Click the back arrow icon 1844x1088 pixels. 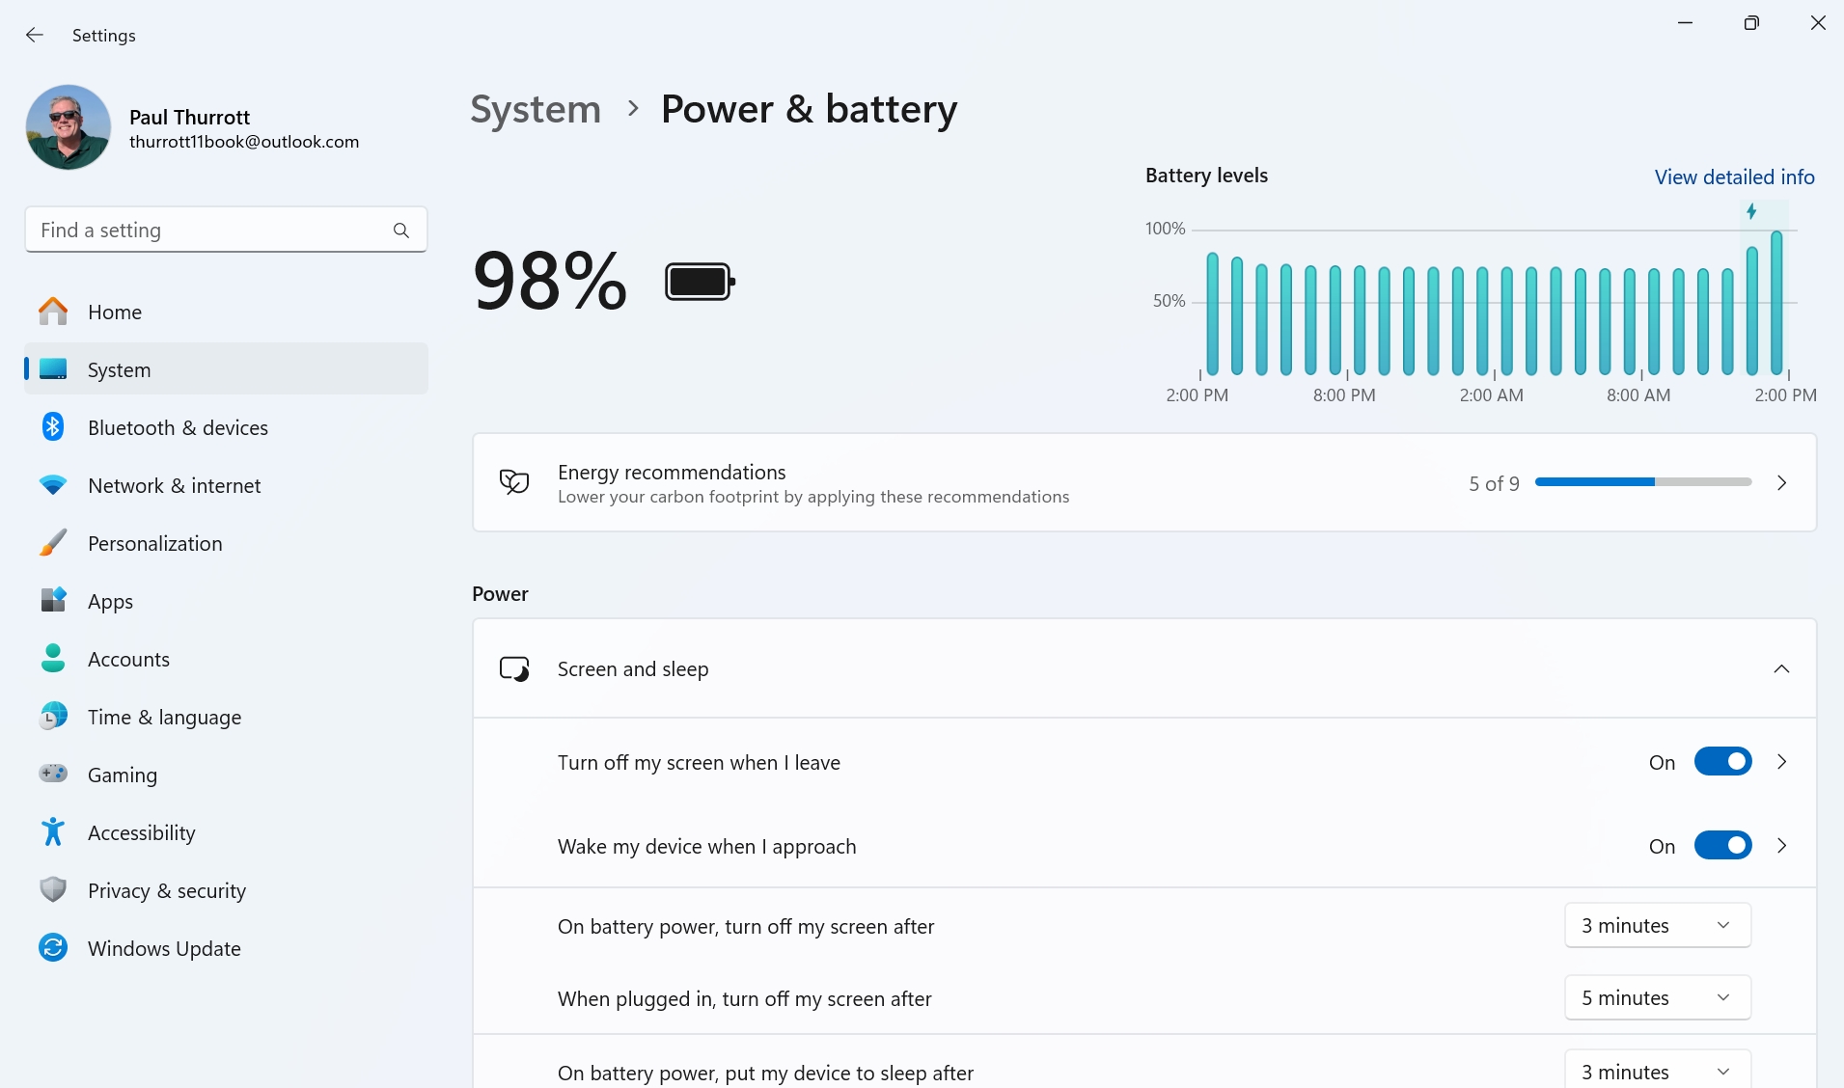[35, 36]
